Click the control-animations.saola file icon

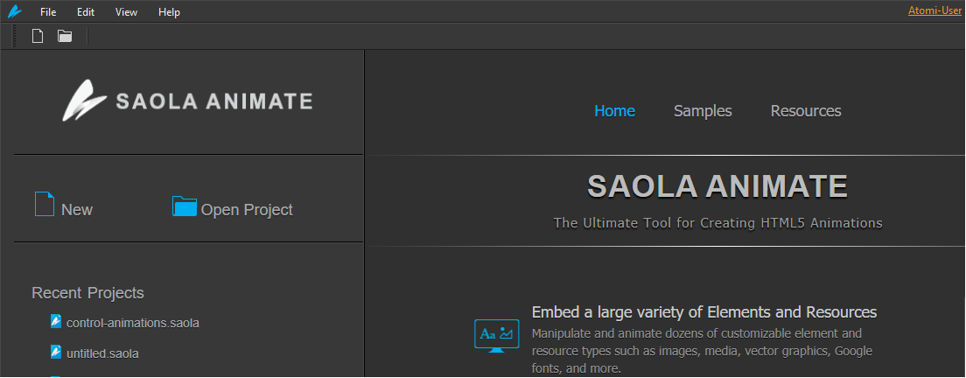(56, 321)
